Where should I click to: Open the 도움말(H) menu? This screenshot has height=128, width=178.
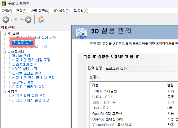(81, 11)
